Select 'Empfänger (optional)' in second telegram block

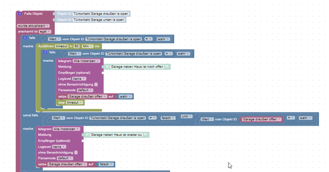tap(54, 141)
